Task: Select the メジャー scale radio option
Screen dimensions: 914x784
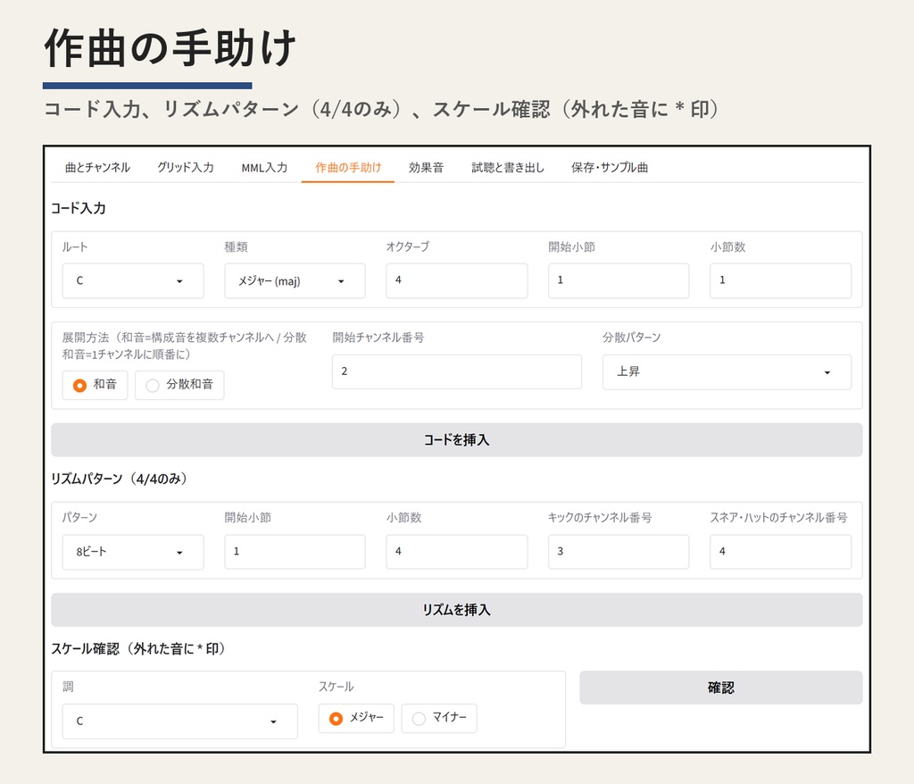Action: pyautogui.click(x=356, y=718)
